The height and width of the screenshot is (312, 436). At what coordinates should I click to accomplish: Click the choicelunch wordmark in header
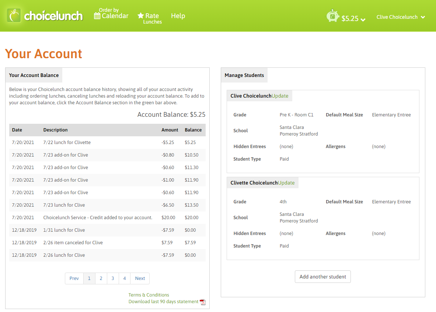(x=53, y=16)
